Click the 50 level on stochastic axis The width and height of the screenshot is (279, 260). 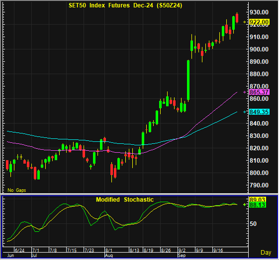coord(253,224)
